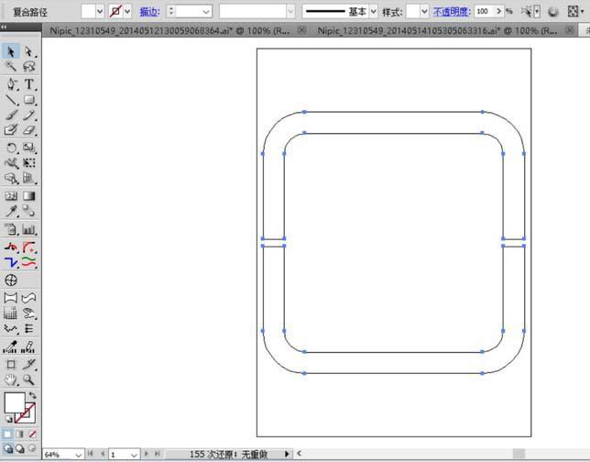
Task: Click the eyedropper with ruler tool
Action: point(11,346)
